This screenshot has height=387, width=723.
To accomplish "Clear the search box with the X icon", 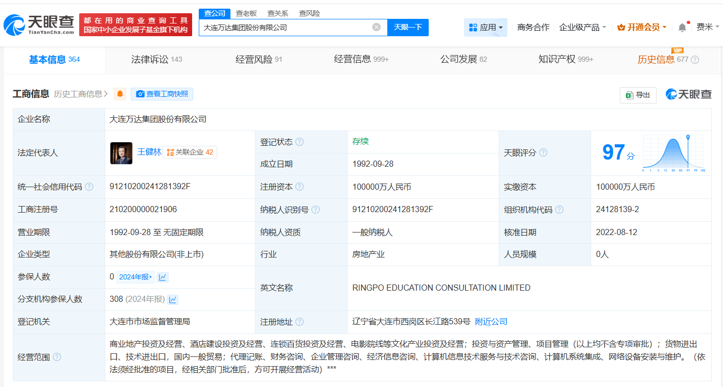I will [377, 28].
